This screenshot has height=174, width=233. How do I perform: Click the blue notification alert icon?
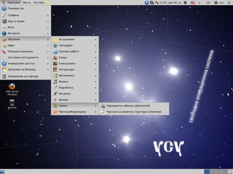click(147, 2)
